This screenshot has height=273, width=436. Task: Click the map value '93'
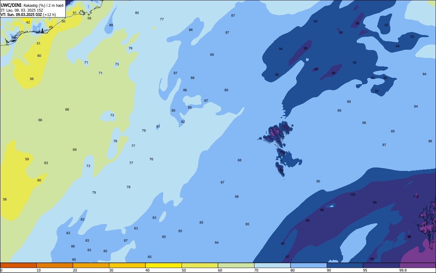pos(412,37)
